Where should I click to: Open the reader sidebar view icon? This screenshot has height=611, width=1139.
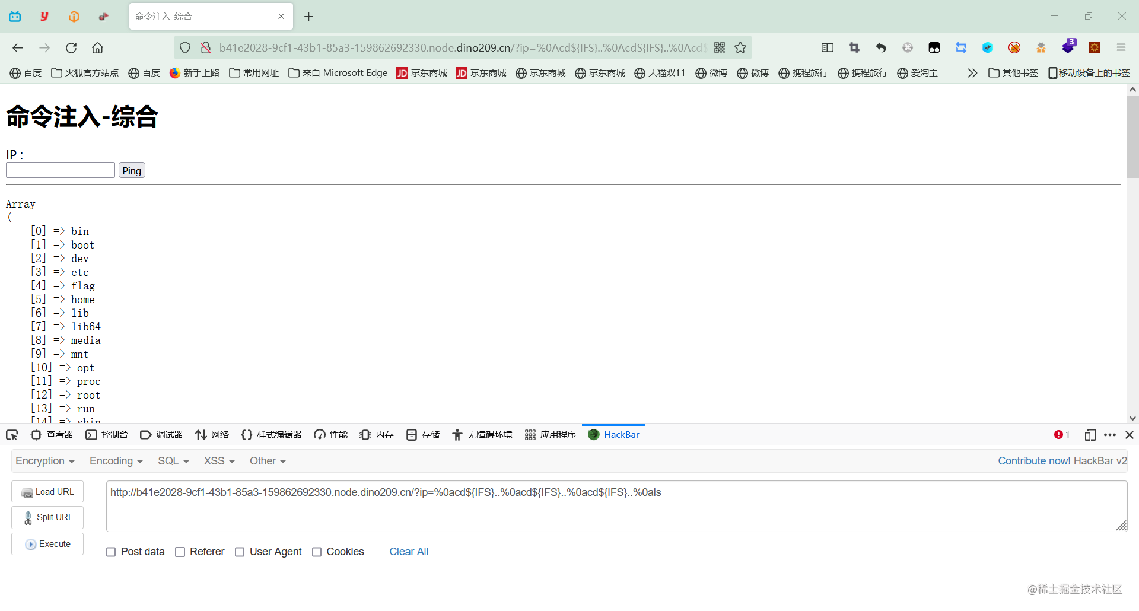tap(828, 48)
